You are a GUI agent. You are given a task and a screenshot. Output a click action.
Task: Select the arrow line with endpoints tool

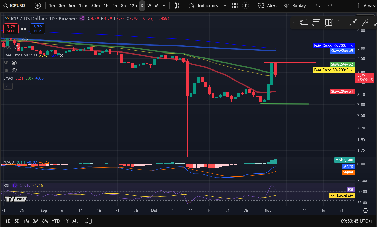point(353,23)
